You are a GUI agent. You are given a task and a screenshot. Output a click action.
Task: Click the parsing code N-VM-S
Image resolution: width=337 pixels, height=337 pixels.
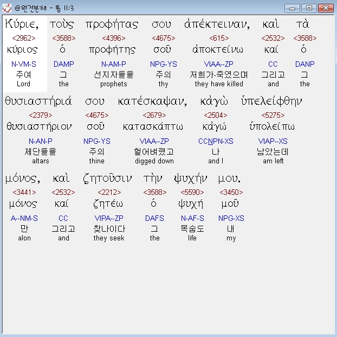pos(24,64)
